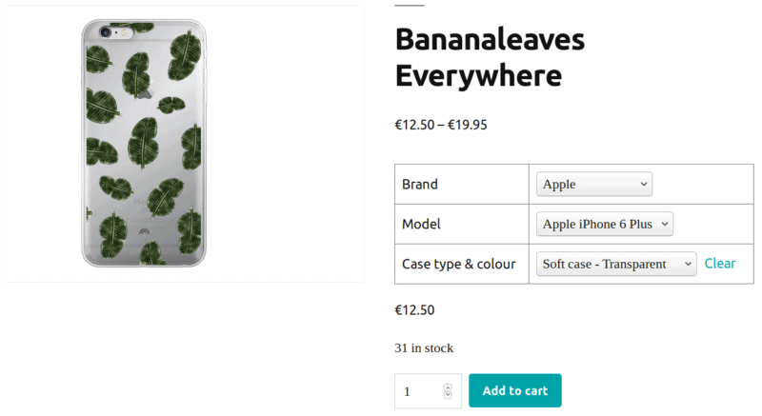Open the Model dropdown showing iPhone 6 Plus
762x416 pixels.
(605, 225)
